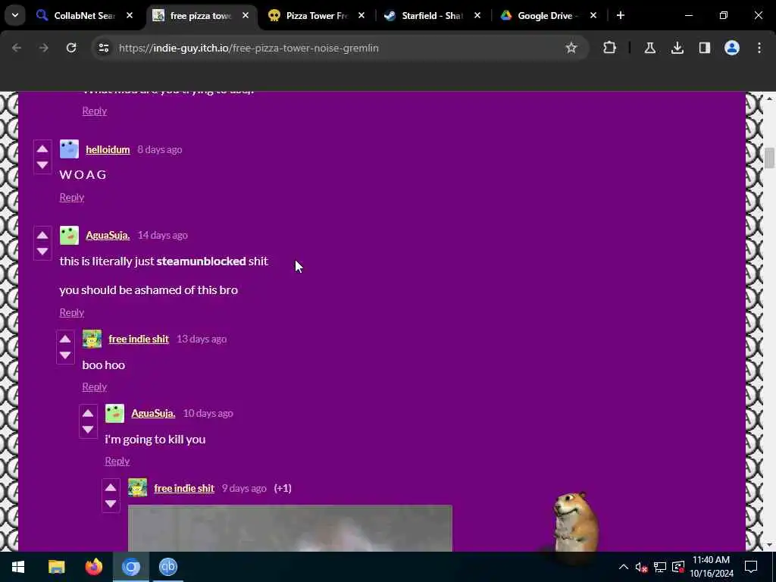Open the Extensions puzzle icon

point(610,48)
